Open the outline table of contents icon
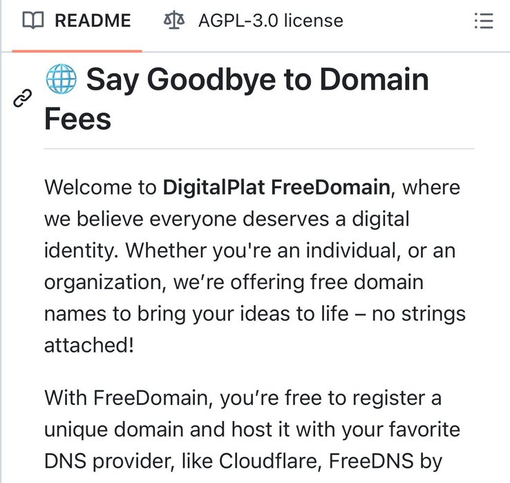Screen dimensions: 510x483 484,21
